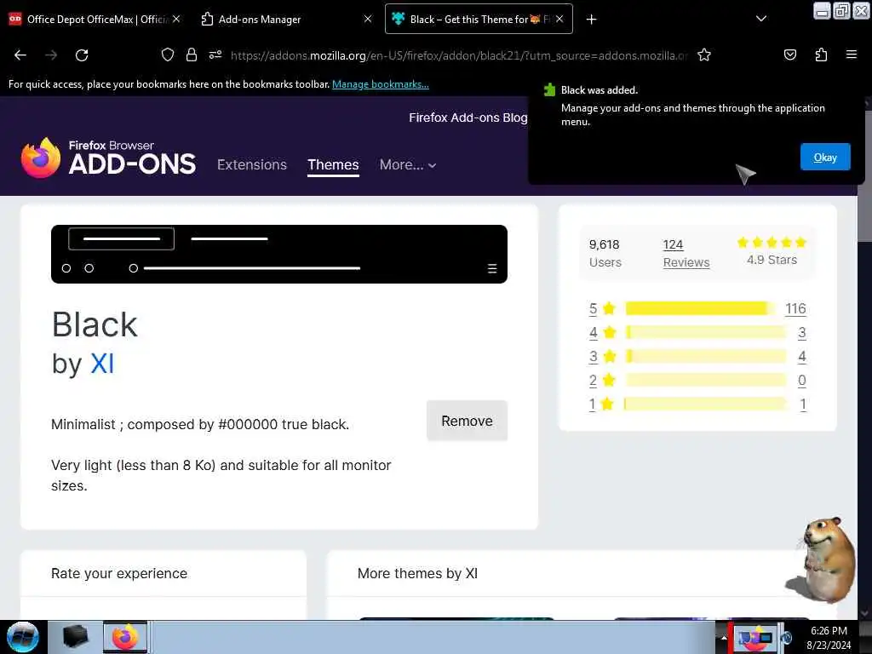
Task: Open the 116 five-star reviews count
Action: point(795,308)
